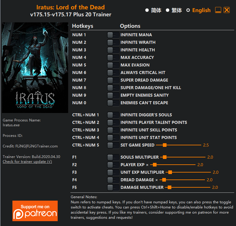Viewport: 236px width, 226px height.
Task: Toggle Super Damage/One Hit Kill switch
Action: (113, 88)
